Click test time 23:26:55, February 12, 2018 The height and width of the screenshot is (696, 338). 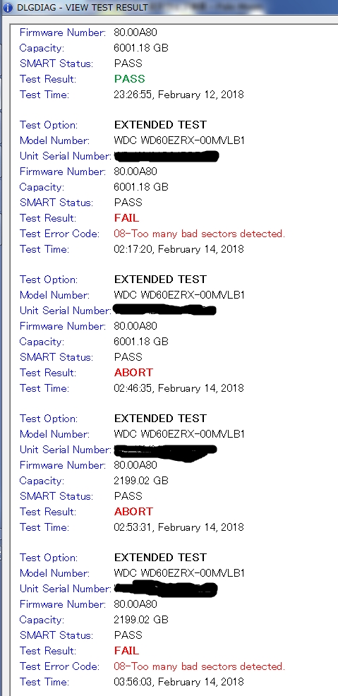pyautogui.click(x=179, y=95)
